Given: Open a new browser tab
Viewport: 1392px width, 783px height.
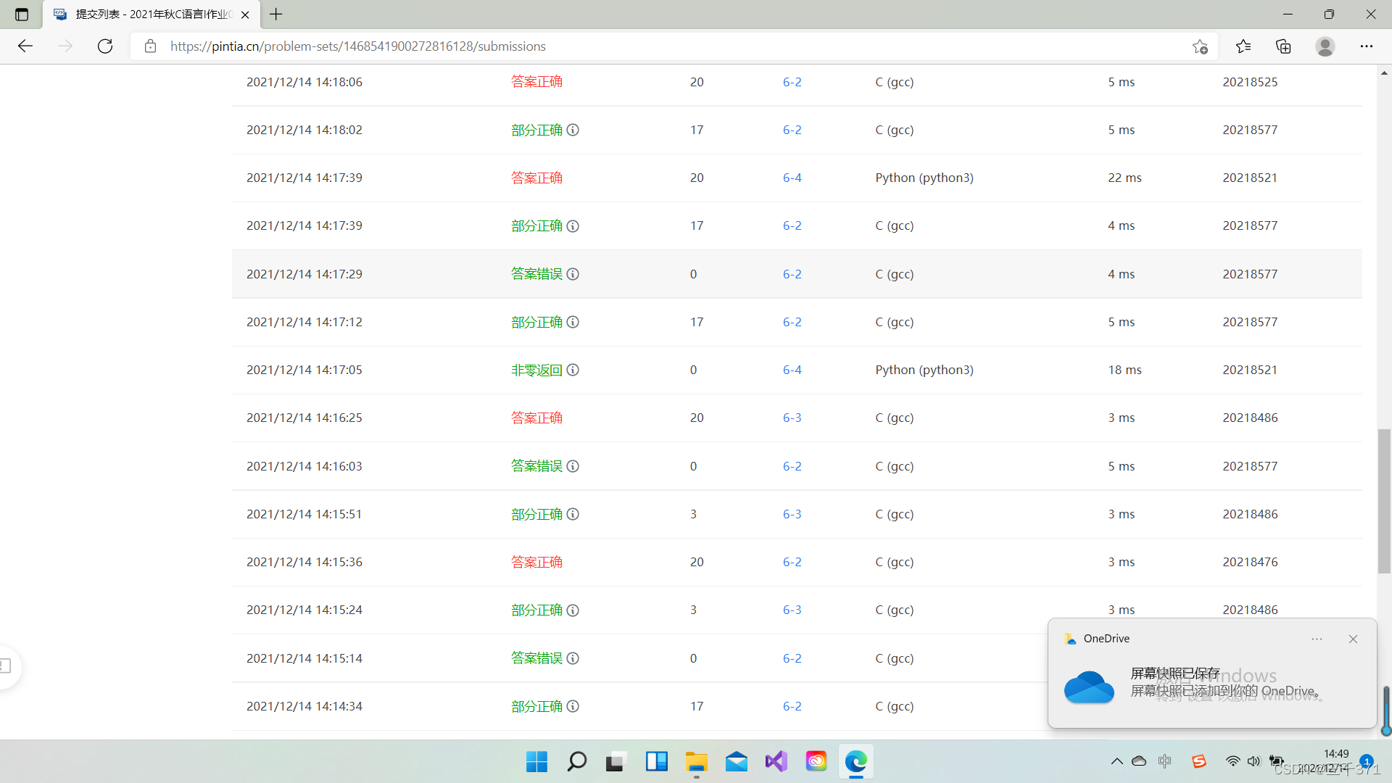Looking at the screenshot, I should tap(276, 14).
